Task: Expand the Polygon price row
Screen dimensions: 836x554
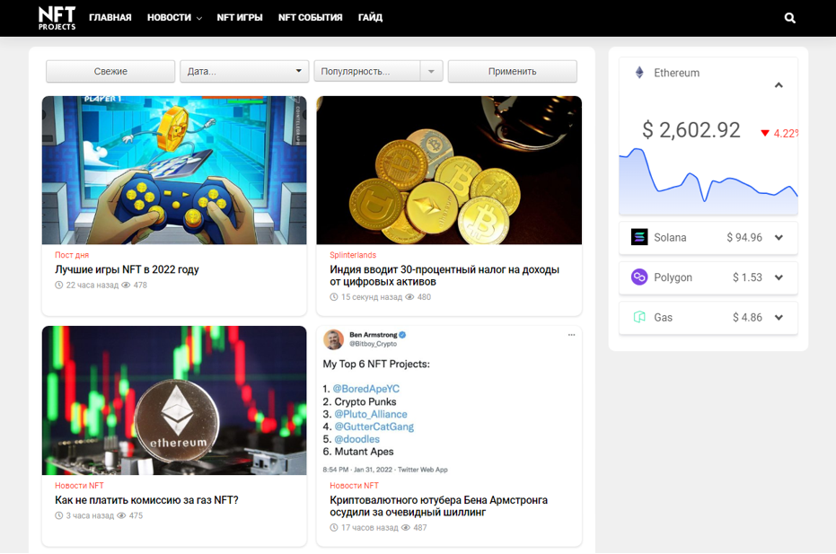Action: (x=779, y=277)
